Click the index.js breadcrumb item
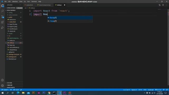Viewport: 169px width, 95px height. coord(32,8)
